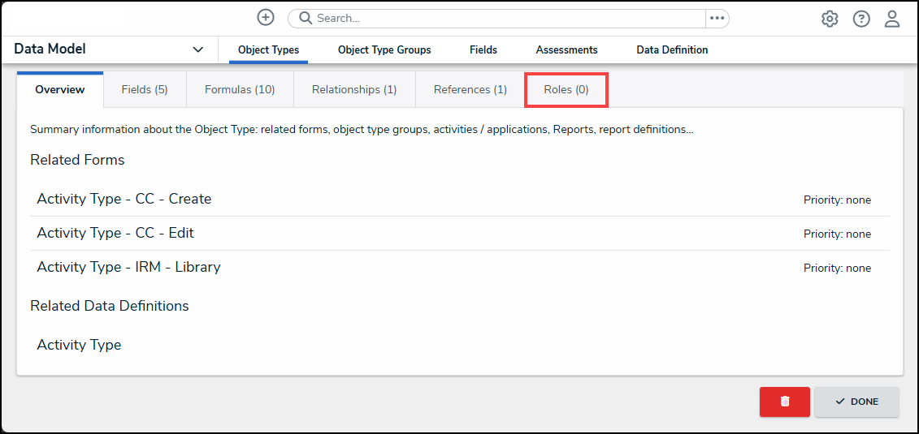Viewport: 919px width, 434px height.
Task: Click the search magnifier icon
Action: click(306, 18)
